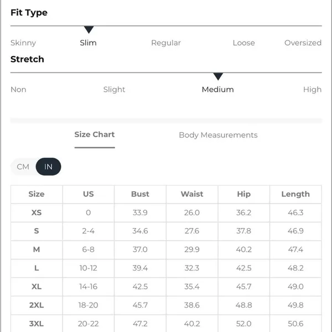This screenshot has width=332, height=332.
Task: Select the Slim fit label
Action: pos(89,43)
